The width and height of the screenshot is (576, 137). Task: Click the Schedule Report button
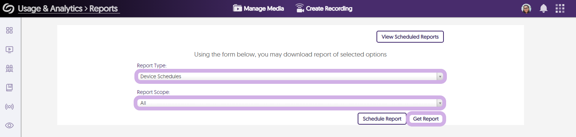point(382,119)
